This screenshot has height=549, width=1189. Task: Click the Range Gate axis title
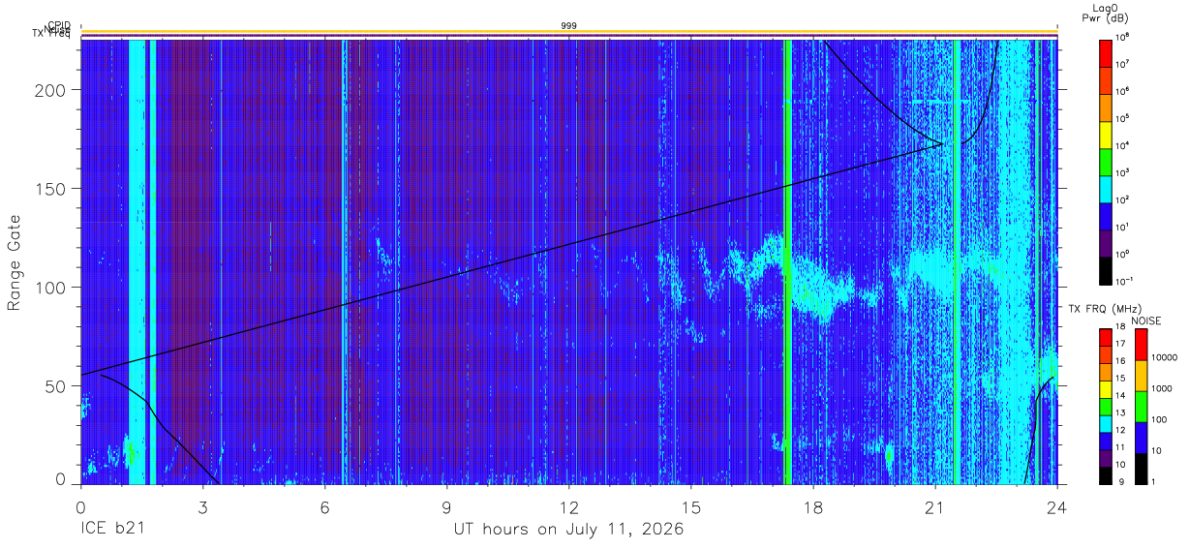tap(15, 262)
